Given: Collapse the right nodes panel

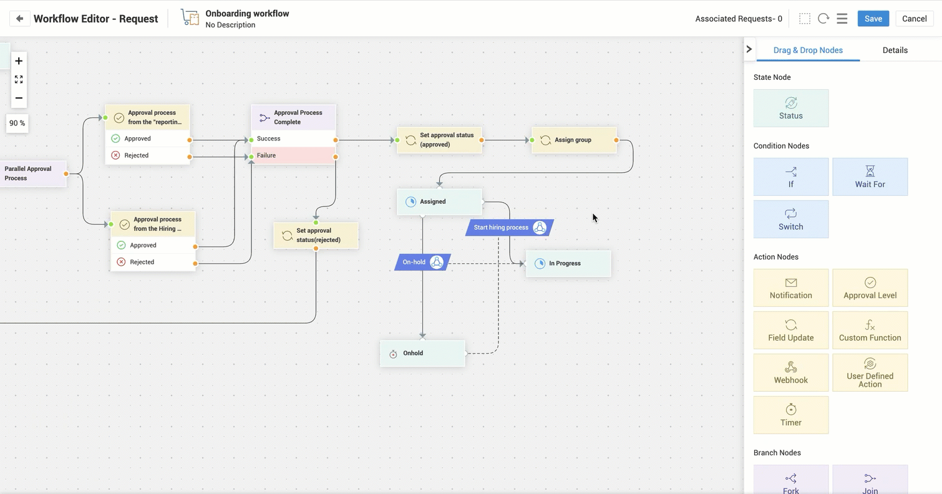Looking at the screenshot, I should 749,49.
